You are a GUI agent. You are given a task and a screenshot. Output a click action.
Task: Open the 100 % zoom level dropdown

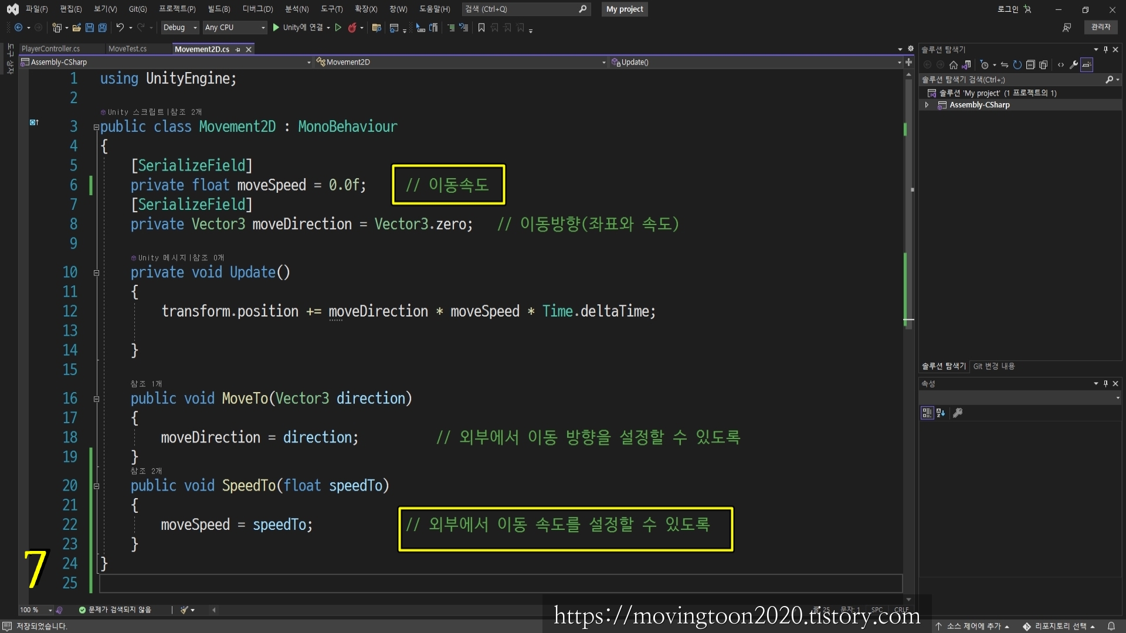(x=36, y=610)
